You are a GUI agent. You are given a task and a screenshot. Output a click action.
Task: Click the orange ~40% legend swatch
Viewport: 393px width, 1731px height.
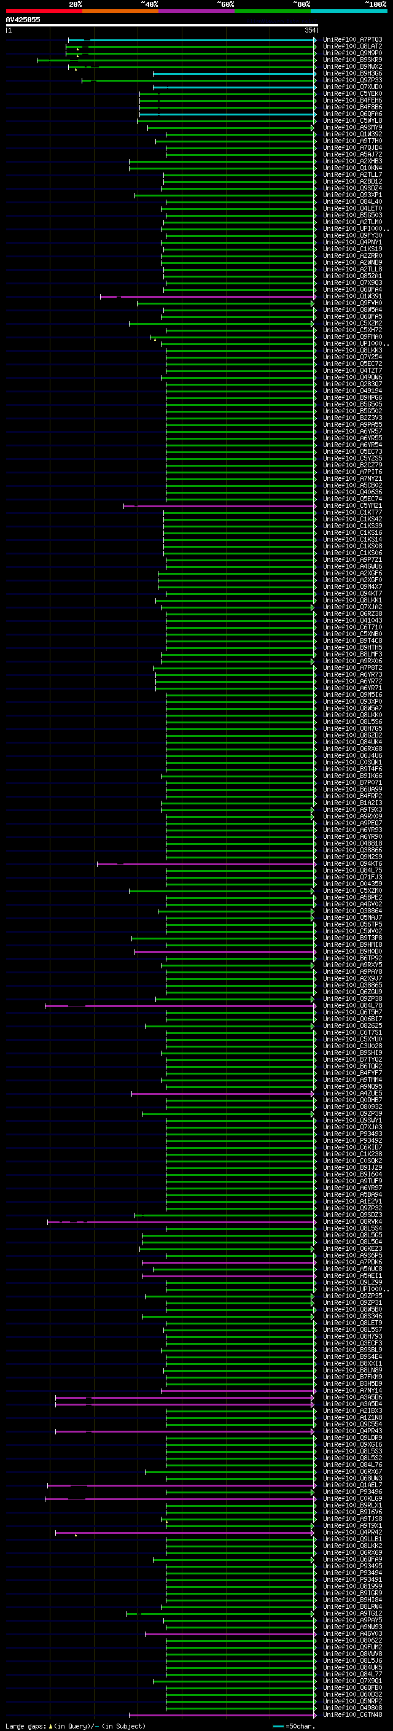coord(120,11)
